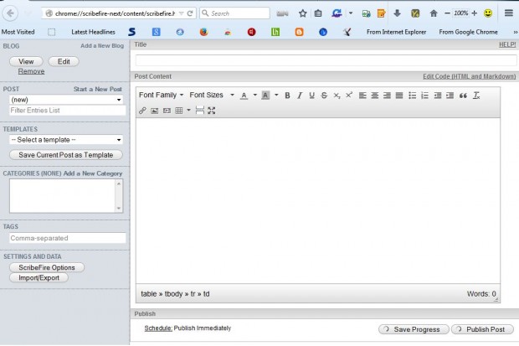Switch the editor to fullscreen mode
Viewport: 519px width, 346px height.
[x=211, y=111]
